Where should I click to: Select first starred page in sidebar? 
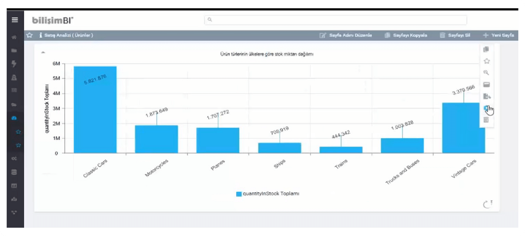tap(18, 131)
